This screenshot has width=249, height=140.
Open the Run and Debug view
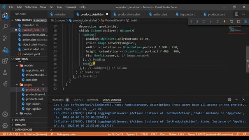[x=5, y=50]
